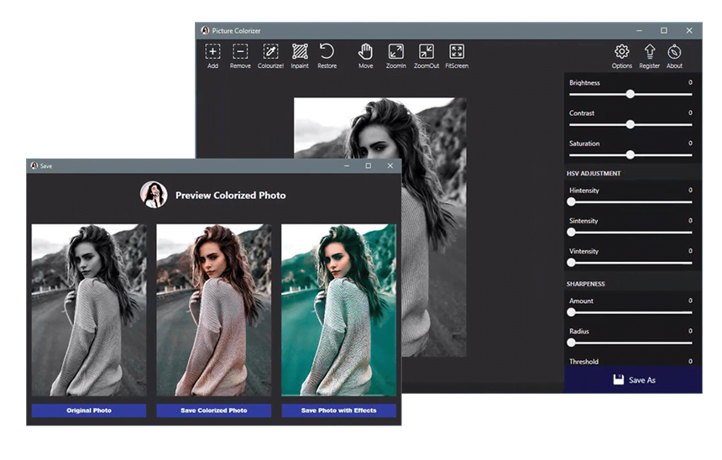Maximize the Save dialog window
Screen dimensions: 722x460
(x=368, y=165)
